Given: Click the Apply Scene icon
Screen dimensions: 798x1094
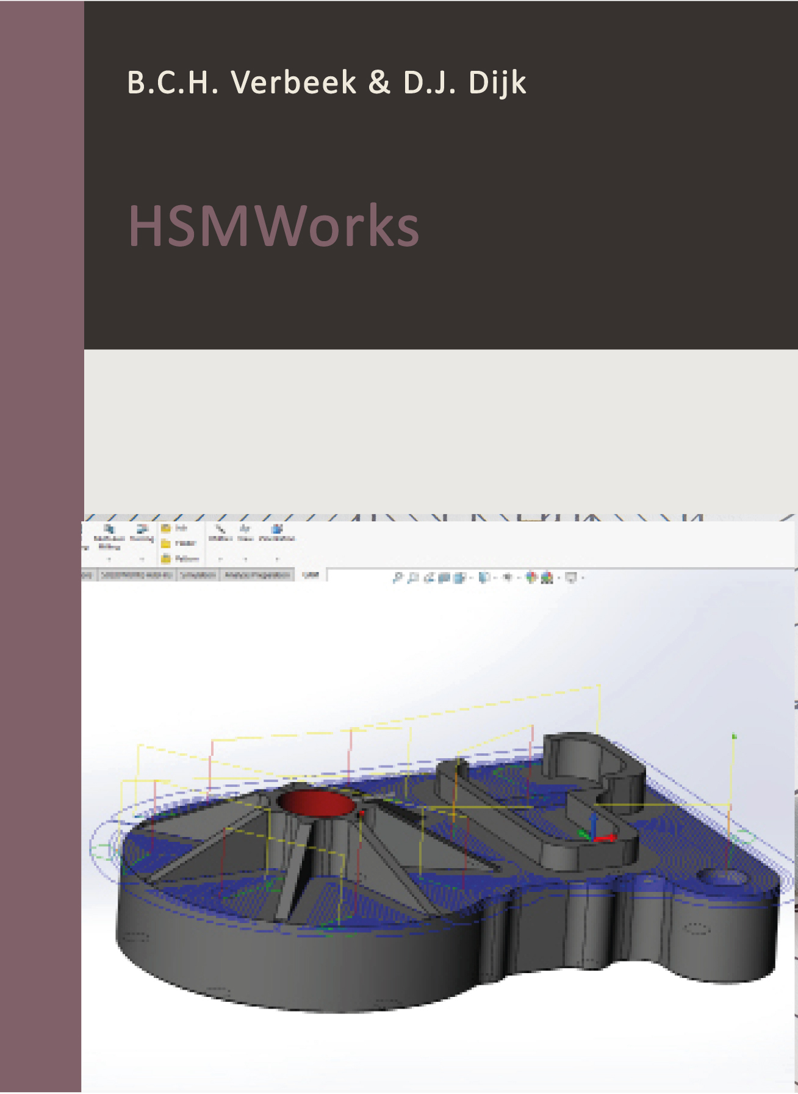Looking at the screenshot, I should point(547,578).
